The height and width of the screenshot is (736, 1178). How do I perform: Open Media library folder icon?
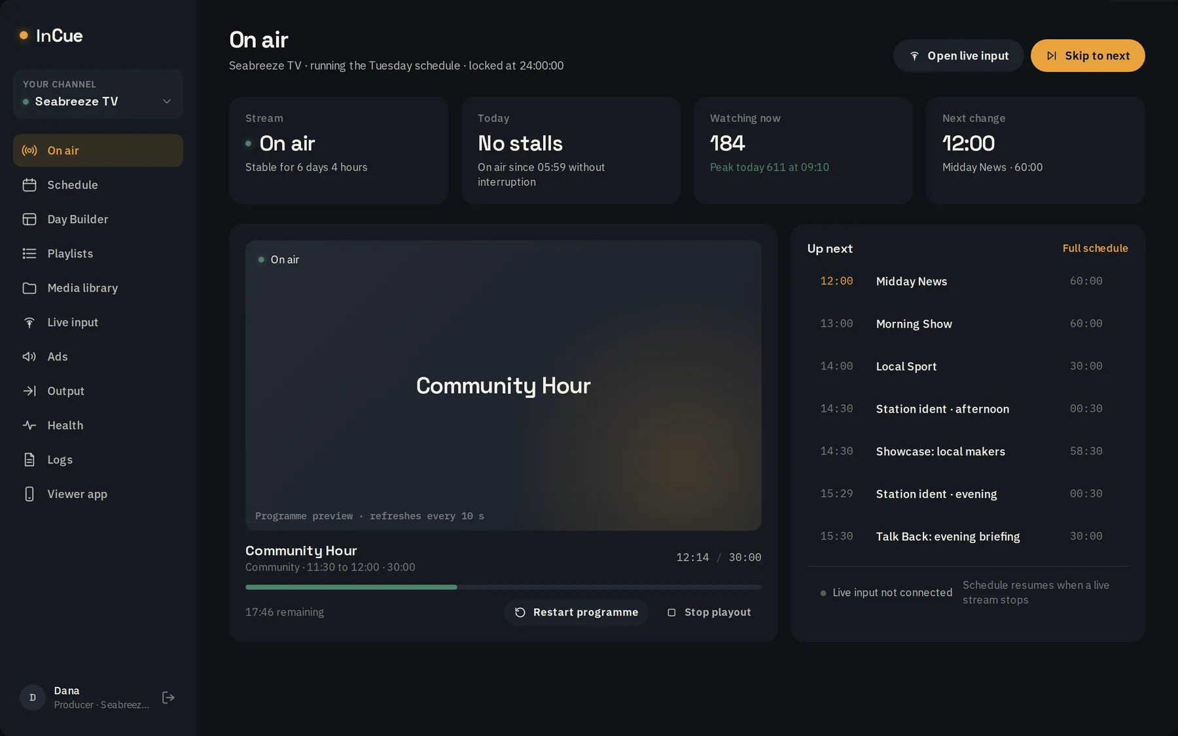coord(29,288)
